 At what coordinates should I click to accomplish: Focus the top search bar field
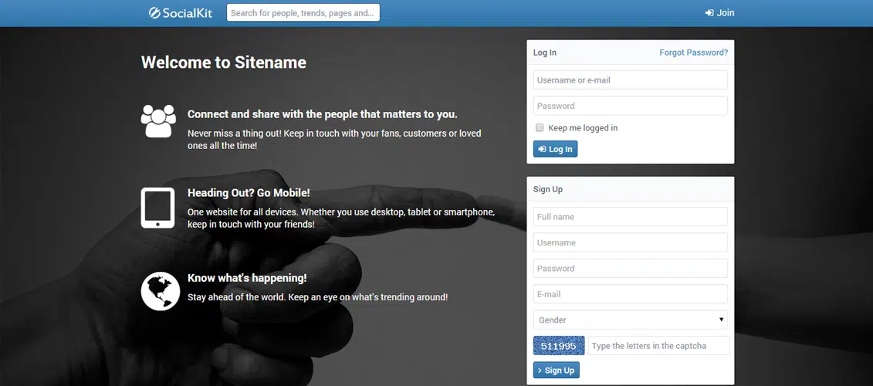(303, 13)
